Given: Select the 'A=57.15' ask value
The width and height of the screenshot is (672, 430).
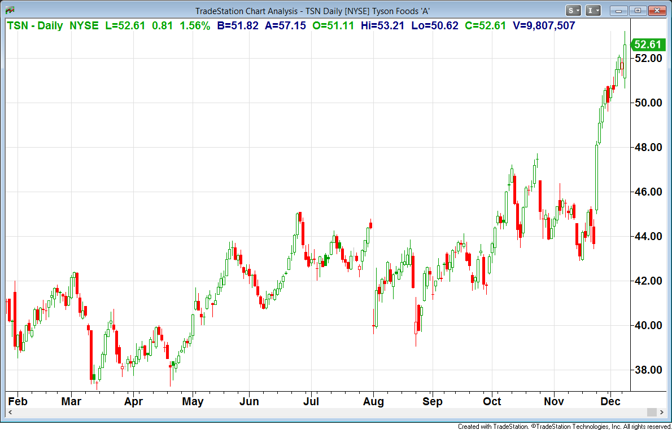Looking at the screenshot, I should (285, 26).
